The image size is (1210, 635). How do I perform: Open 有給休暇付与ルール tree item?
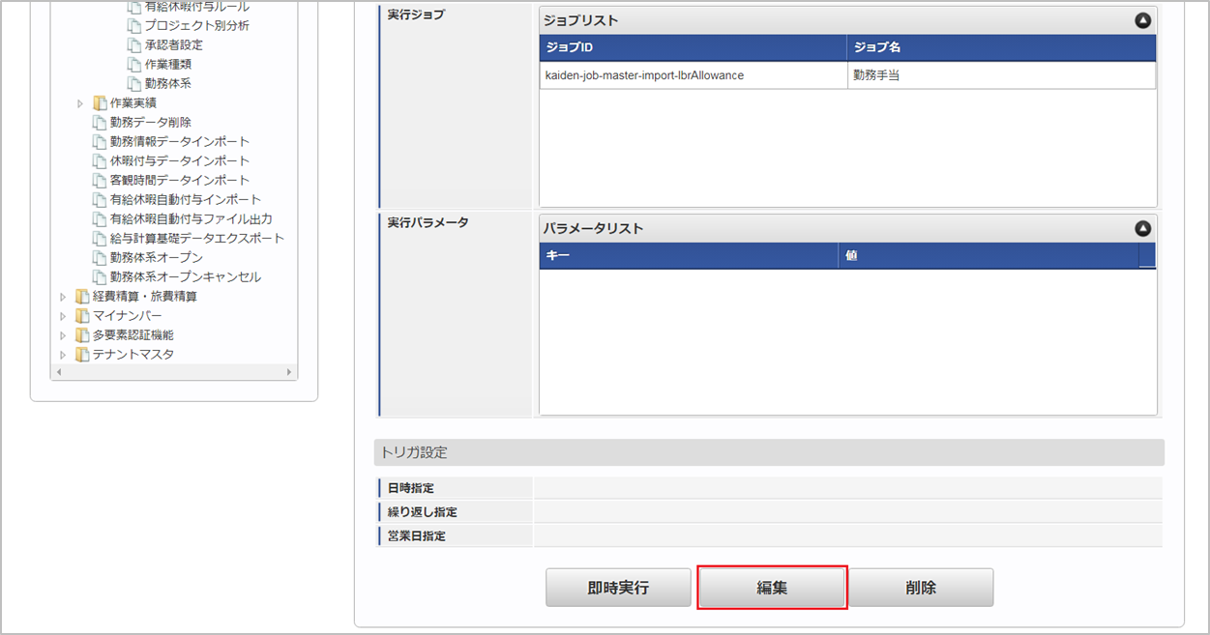196,7
